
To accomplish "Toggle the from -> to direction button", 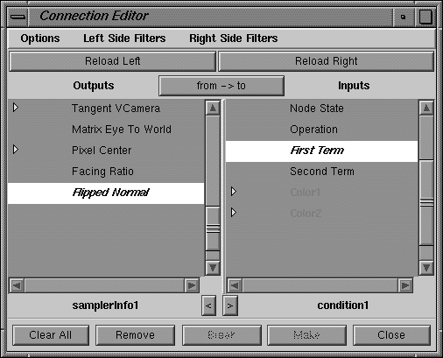I will pyautogui.click(x=221, y=86).
